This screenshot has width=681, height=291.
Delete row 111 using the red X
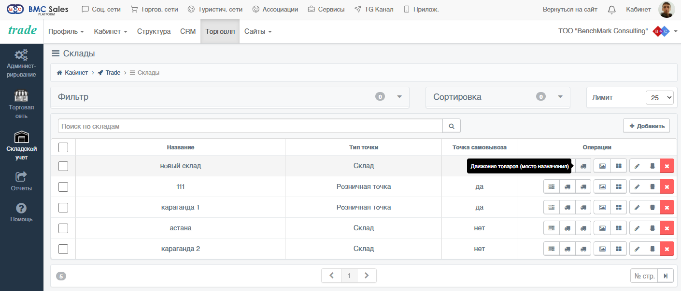(667, 186)
